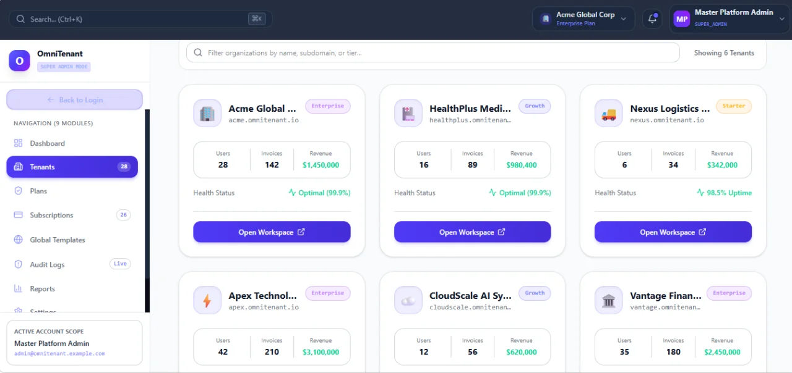Image resolution: width=792 pixels, height=373 pixels.
Task: Click the Enterprise badge on Acme Global card
Action: (328, 106)
